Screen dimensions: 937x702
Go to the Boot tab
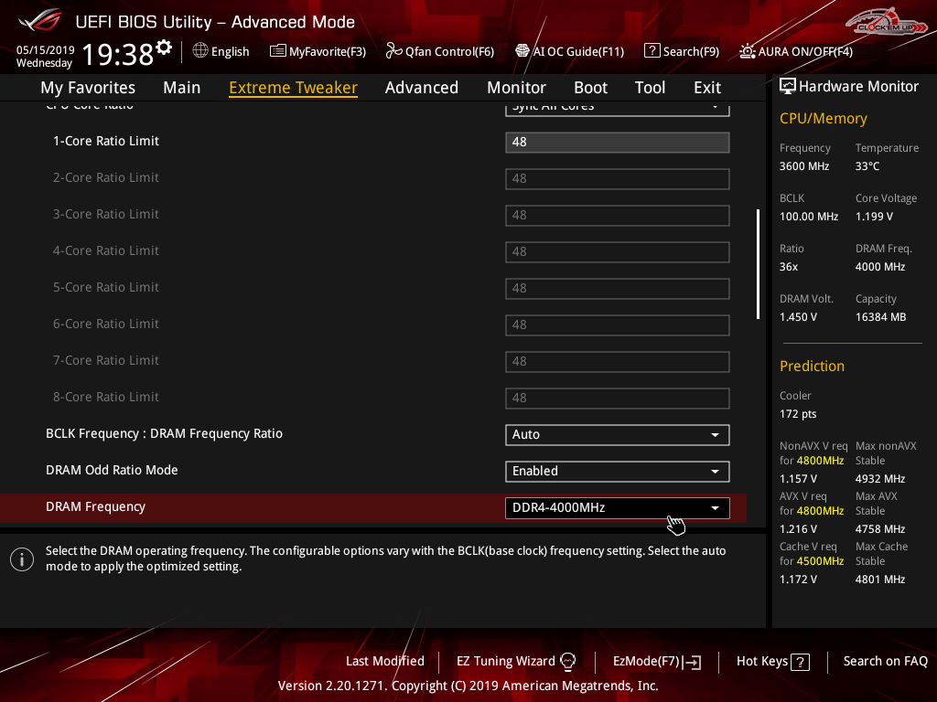tap(590, 88)
